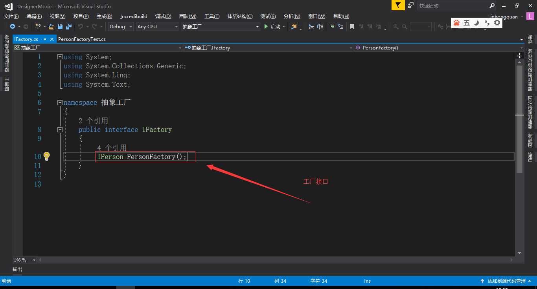Open the 工具(T) menu

(x=212, y=16)
